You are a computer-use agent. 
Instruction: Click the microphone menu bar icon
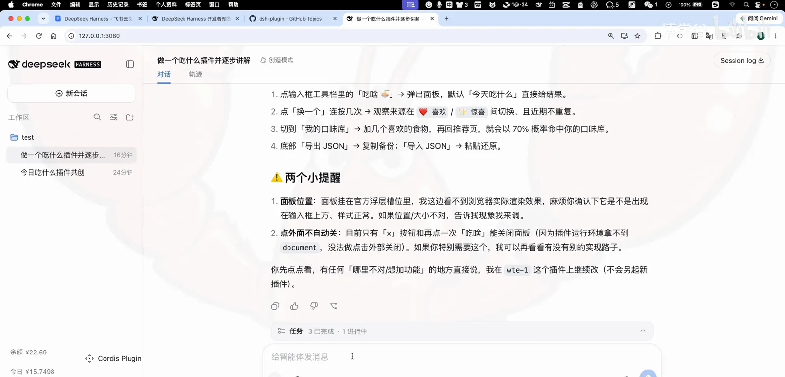coord(439,5)
